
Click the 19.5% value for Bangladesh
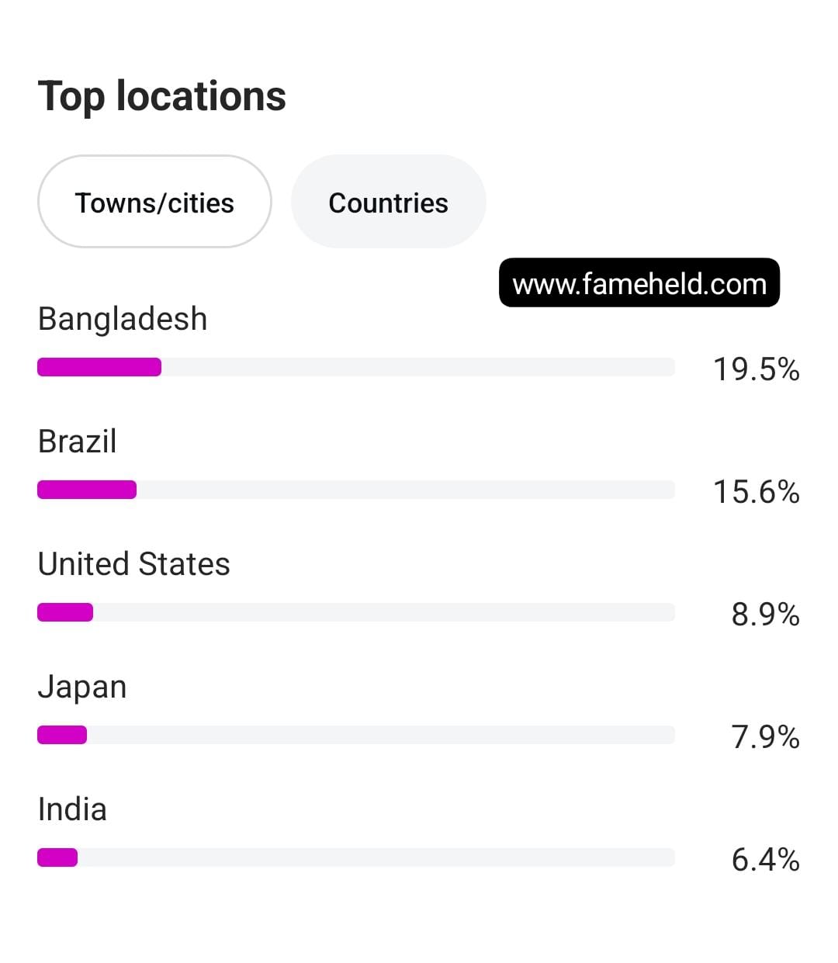point(757,369)
